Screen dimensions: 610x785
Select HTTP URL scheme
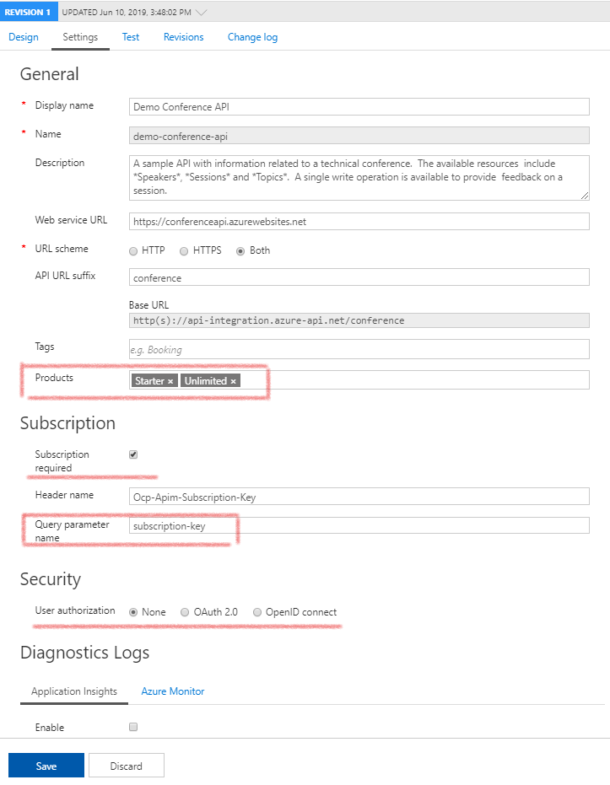tap(133, 251)
